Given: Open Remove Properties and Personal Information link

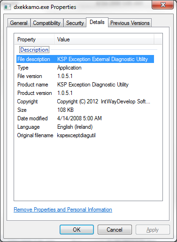Looking at the screenshot, I should [63, 210].
